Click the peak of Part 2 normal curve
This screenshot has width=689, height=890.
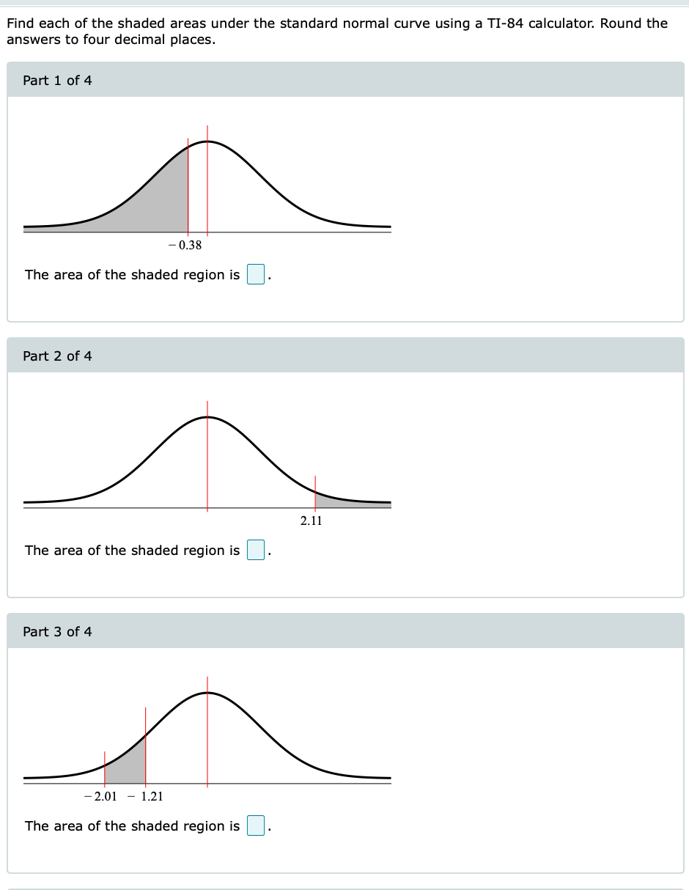tap(207, 416)
